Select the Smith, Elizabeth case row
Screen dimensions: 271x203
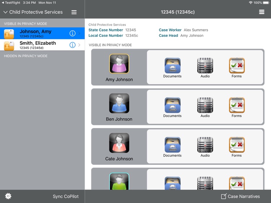[x=42, y=45]
